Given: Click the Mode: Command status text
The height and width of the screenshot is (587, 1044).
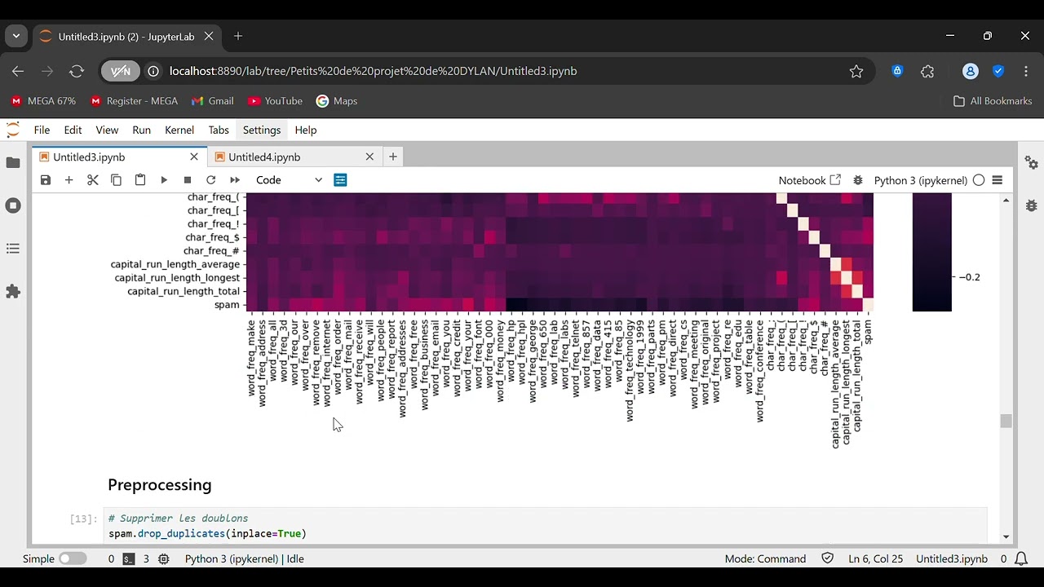Looking at the screenshot, I should 765,559.
